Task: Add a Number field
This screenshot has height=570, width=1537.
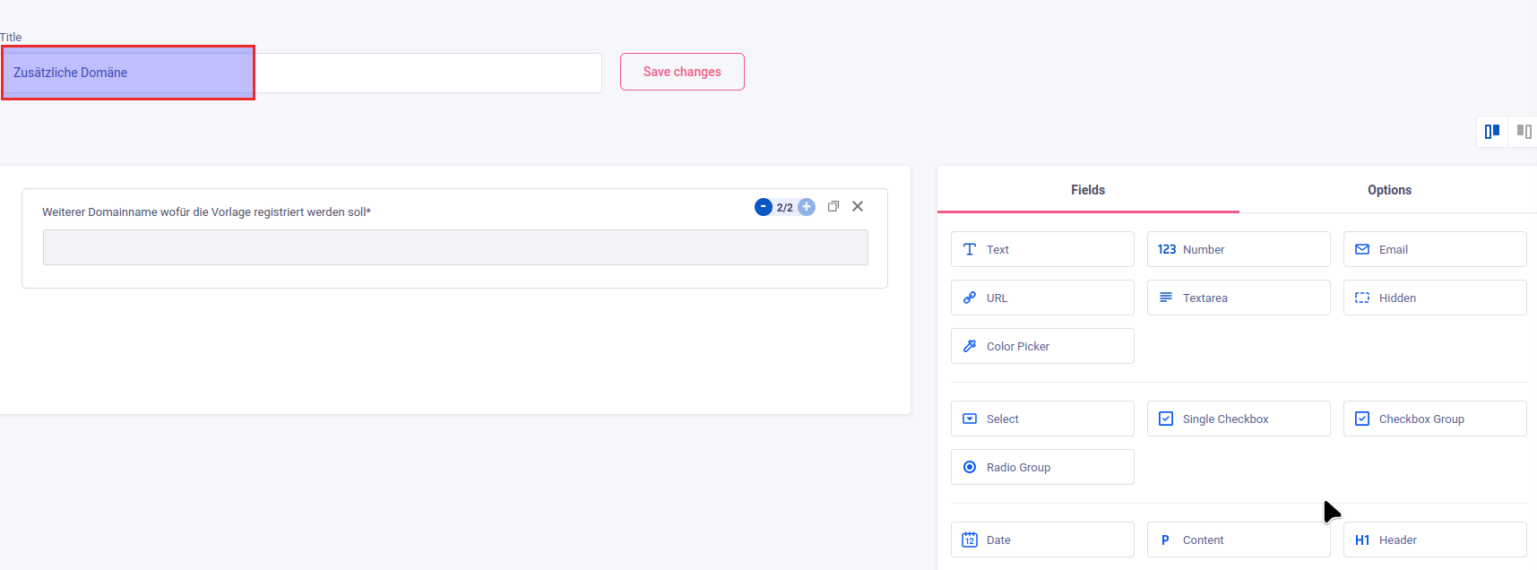Action: (1238, 249)
